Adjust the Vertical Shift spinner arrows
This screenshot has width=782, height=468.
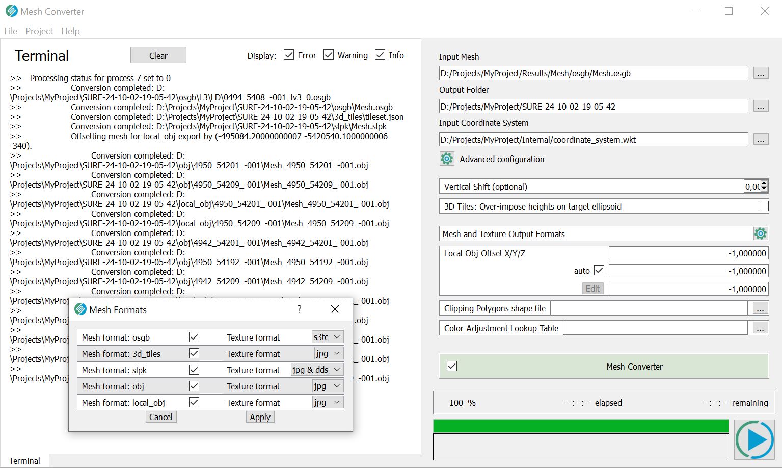[764, 186]
